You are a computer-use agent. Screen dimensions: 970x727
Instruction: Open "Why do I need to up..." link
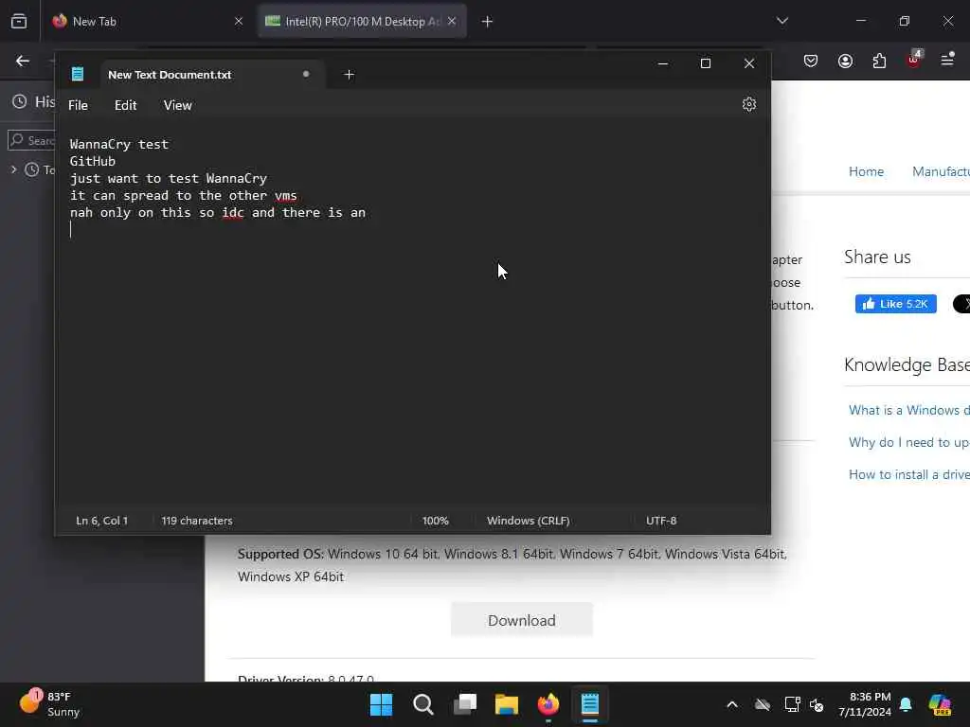click(908, 442)
